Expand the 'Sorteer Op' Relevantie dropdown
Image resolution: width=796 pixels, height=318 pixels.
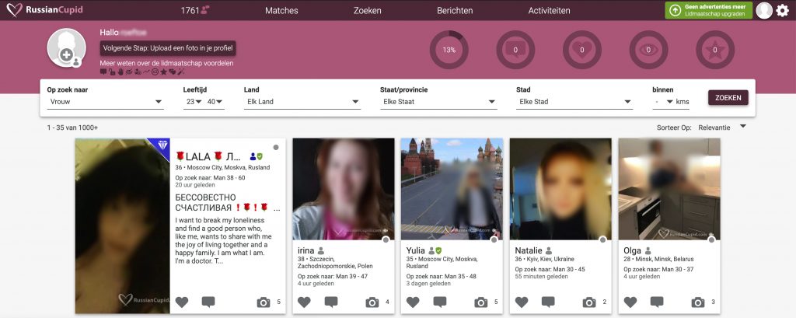point(722,127)
